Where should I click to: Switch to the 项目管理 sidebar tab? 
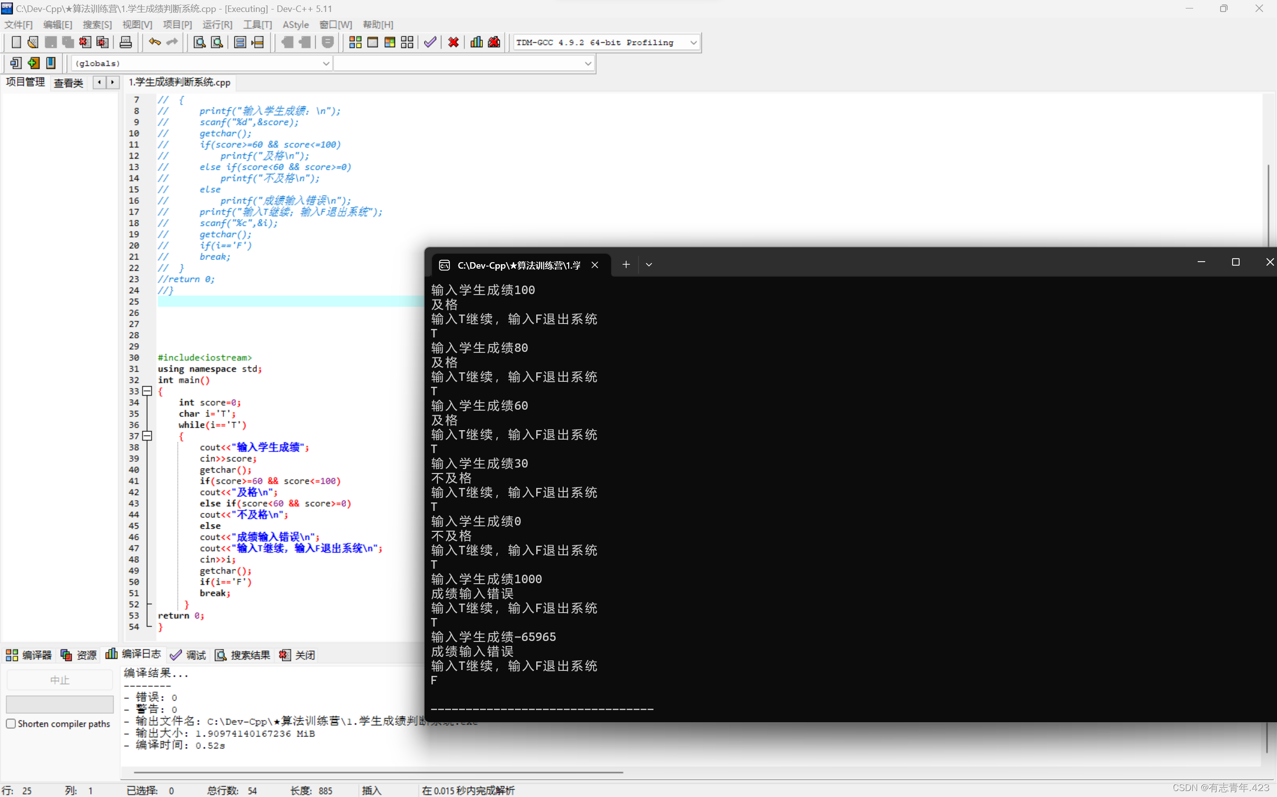[x=25, y=82]
